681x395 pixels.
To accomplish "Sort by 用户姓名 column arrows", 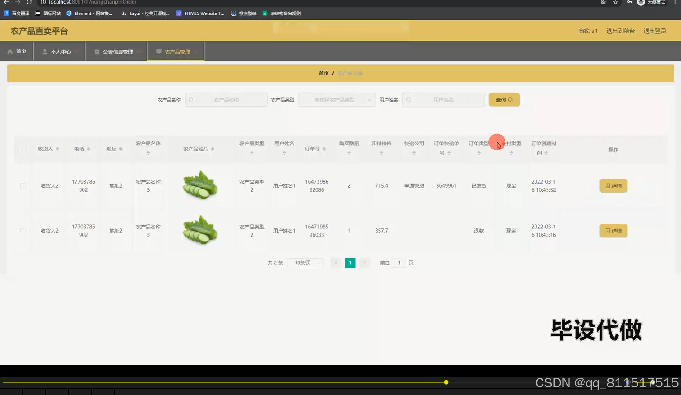I will tap(284, 153).
